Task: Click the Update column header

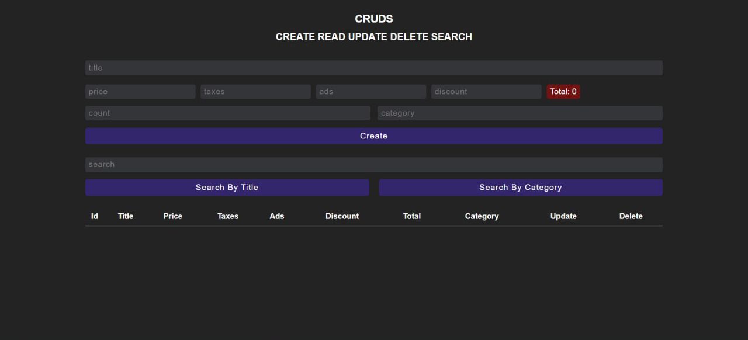Action: coord(563,216)
